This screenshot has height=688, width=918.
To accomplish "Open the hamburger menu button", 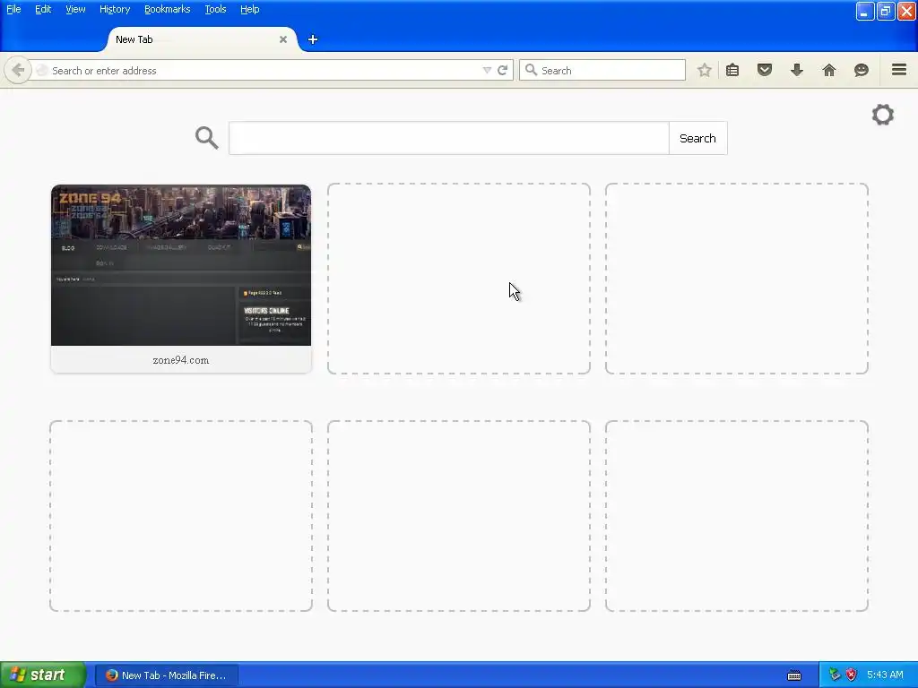I will click(x=899, y=70).
